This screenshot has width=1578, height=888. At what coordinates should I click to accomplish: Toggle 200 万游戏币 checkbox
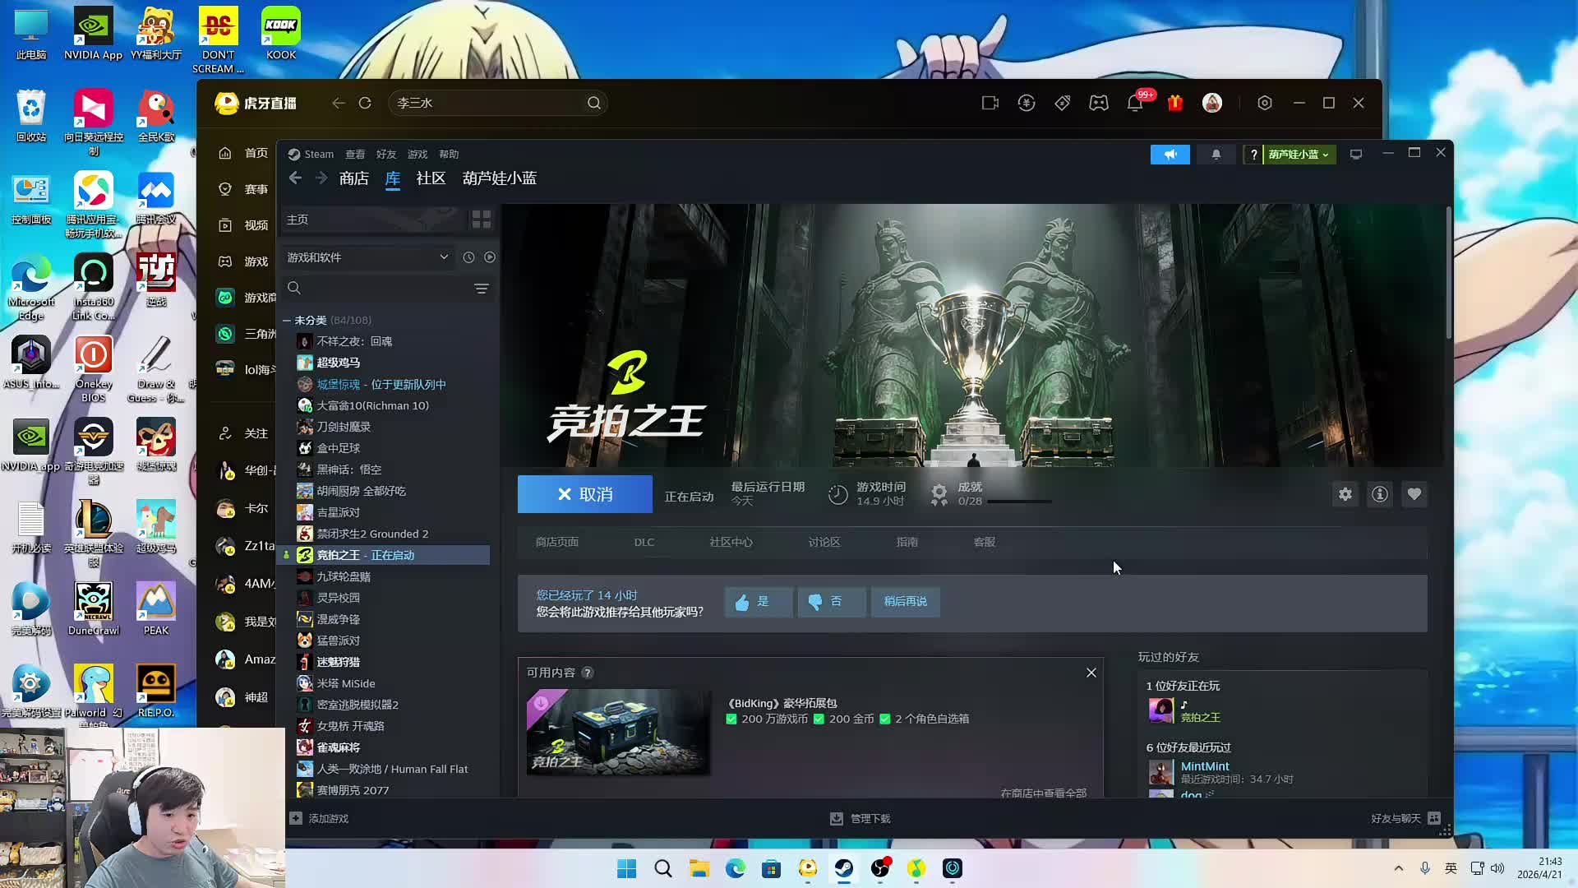click(x=731, y=719)
